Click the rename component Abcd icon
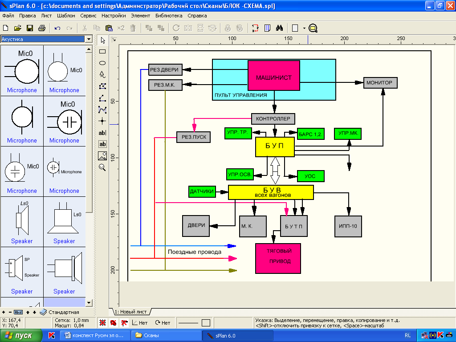Screen dimensions: 456x342 pyautogui.click(x=18, y=312)
